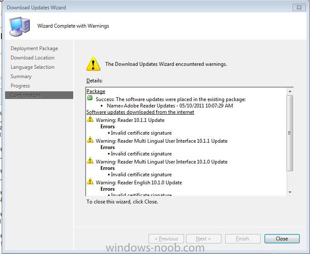
Task: Click 'Invalid certificate signature' under Reader 10.1.1
Action: pos(141,133)
